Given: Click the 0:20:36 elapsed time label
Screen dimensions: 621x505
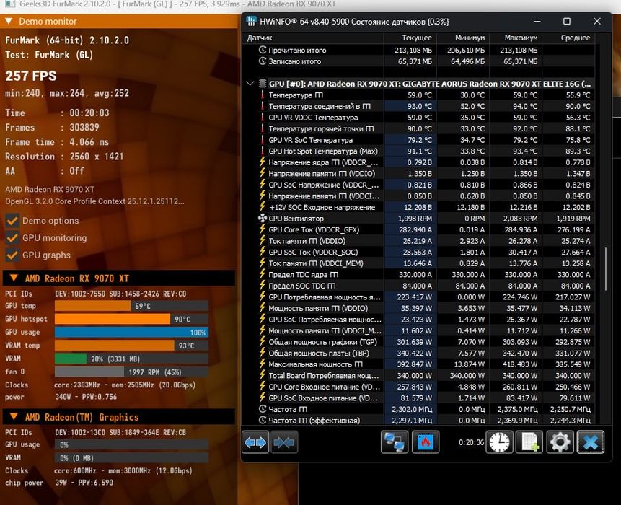Looking at the screenshot, I should point(471,442).
